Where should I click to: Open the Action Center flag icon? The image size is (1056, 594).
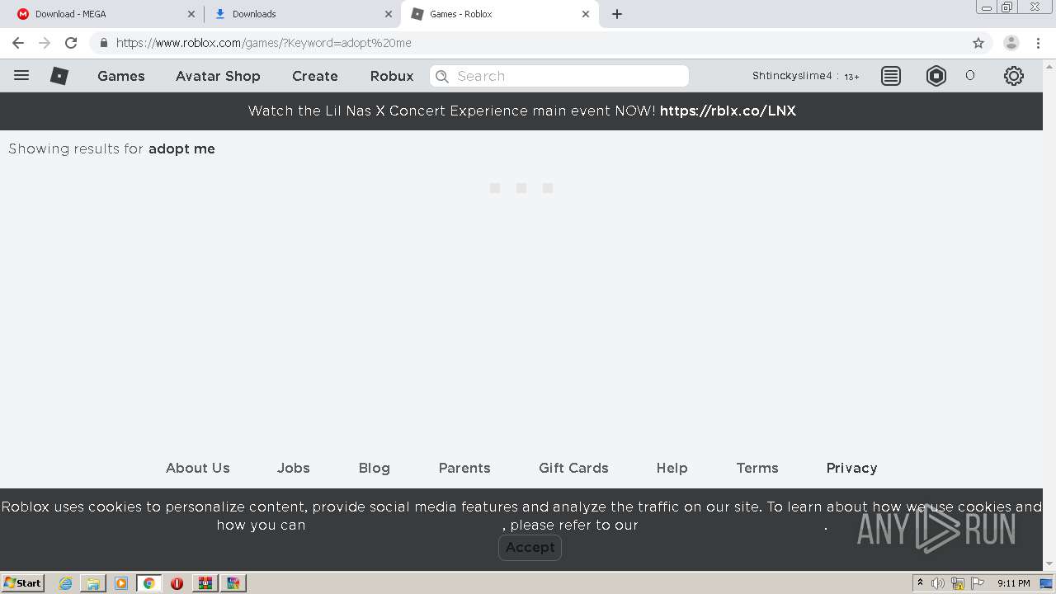pyautogui.click(x=978, y=583)
